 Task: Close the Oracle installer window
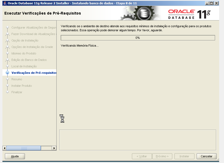(x=217, y=3)
